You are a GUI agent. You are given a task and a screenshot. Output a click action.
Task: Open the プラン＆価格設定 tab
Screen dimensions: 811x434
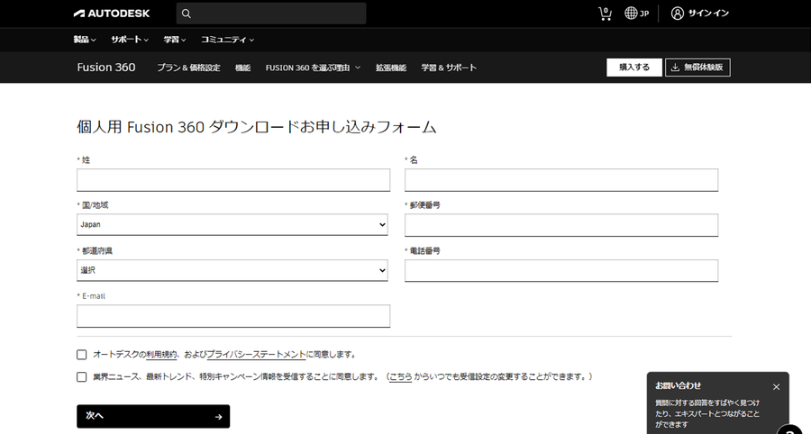188,68
